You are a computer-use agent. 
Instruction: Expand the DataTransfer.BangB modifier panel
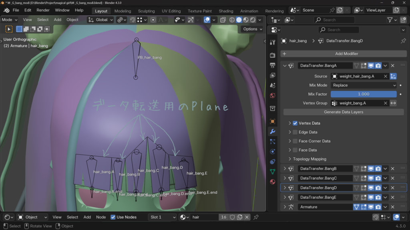[285, 169]
